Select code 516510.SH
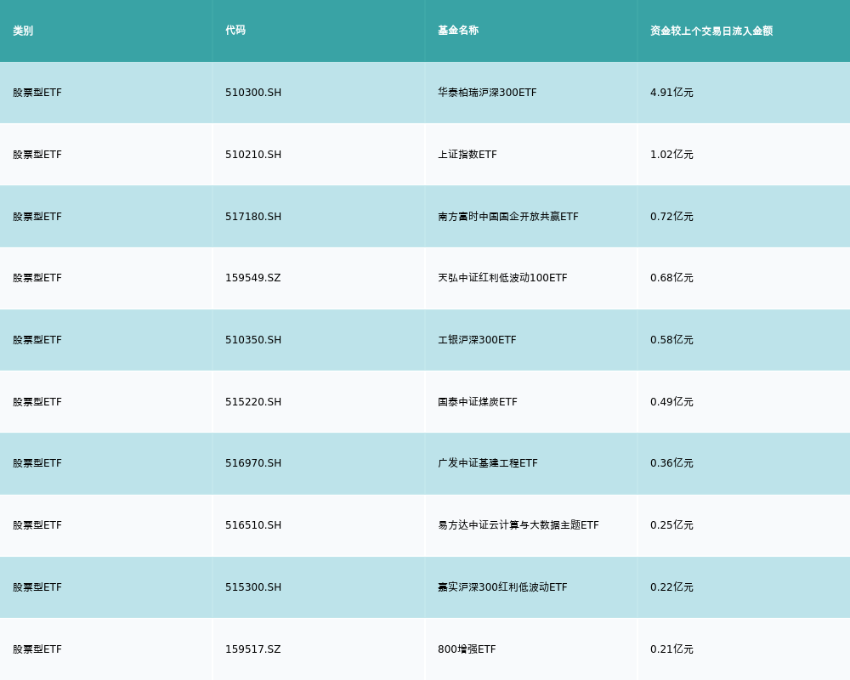The width and height of the screenshot is (850, 680). (x=253, y=525)
